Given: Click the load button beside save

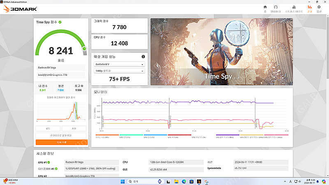Looking at the screenshot, I should point(48,129).
